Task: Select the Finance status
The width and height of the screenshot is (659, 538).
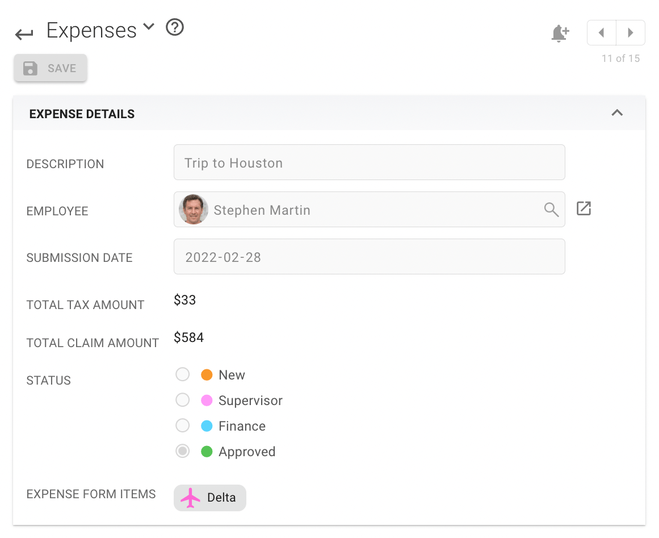Action: (182, 426)
